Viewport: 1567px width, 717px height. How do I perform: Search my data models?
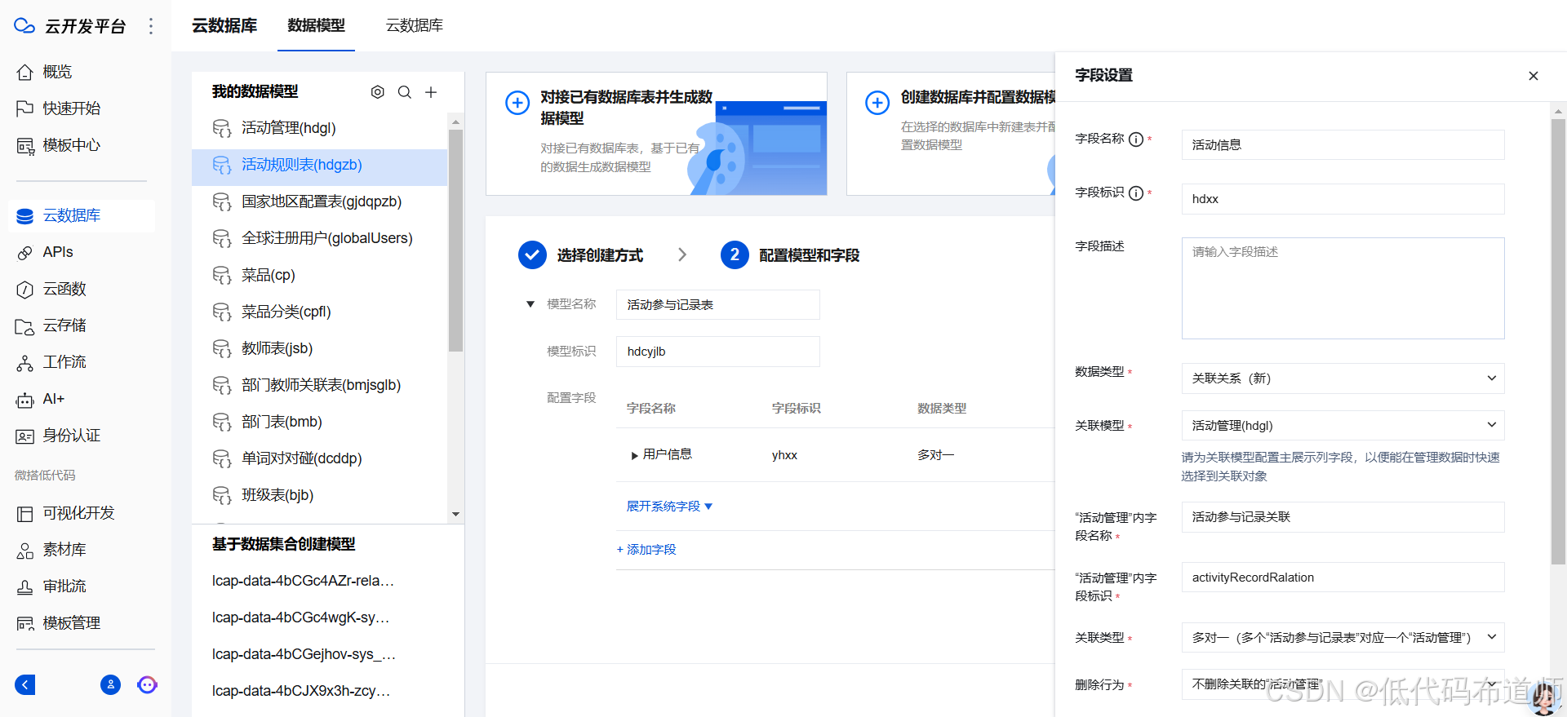tap(404, 92)
